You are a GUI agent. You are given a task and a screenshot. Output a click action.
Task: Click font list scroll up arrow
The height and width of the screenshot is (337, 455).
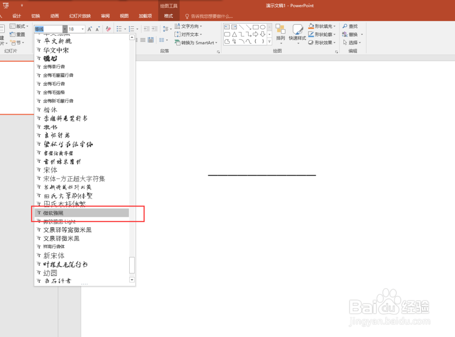[132, 37]
